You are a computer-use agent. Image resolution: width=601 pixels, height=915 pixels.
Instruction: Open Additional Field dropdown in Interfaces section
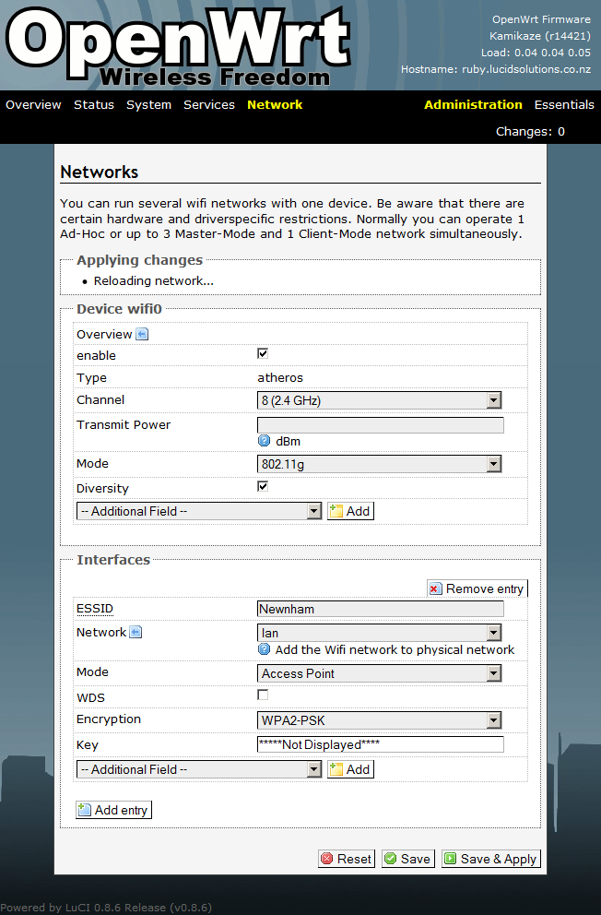[199, 769]
